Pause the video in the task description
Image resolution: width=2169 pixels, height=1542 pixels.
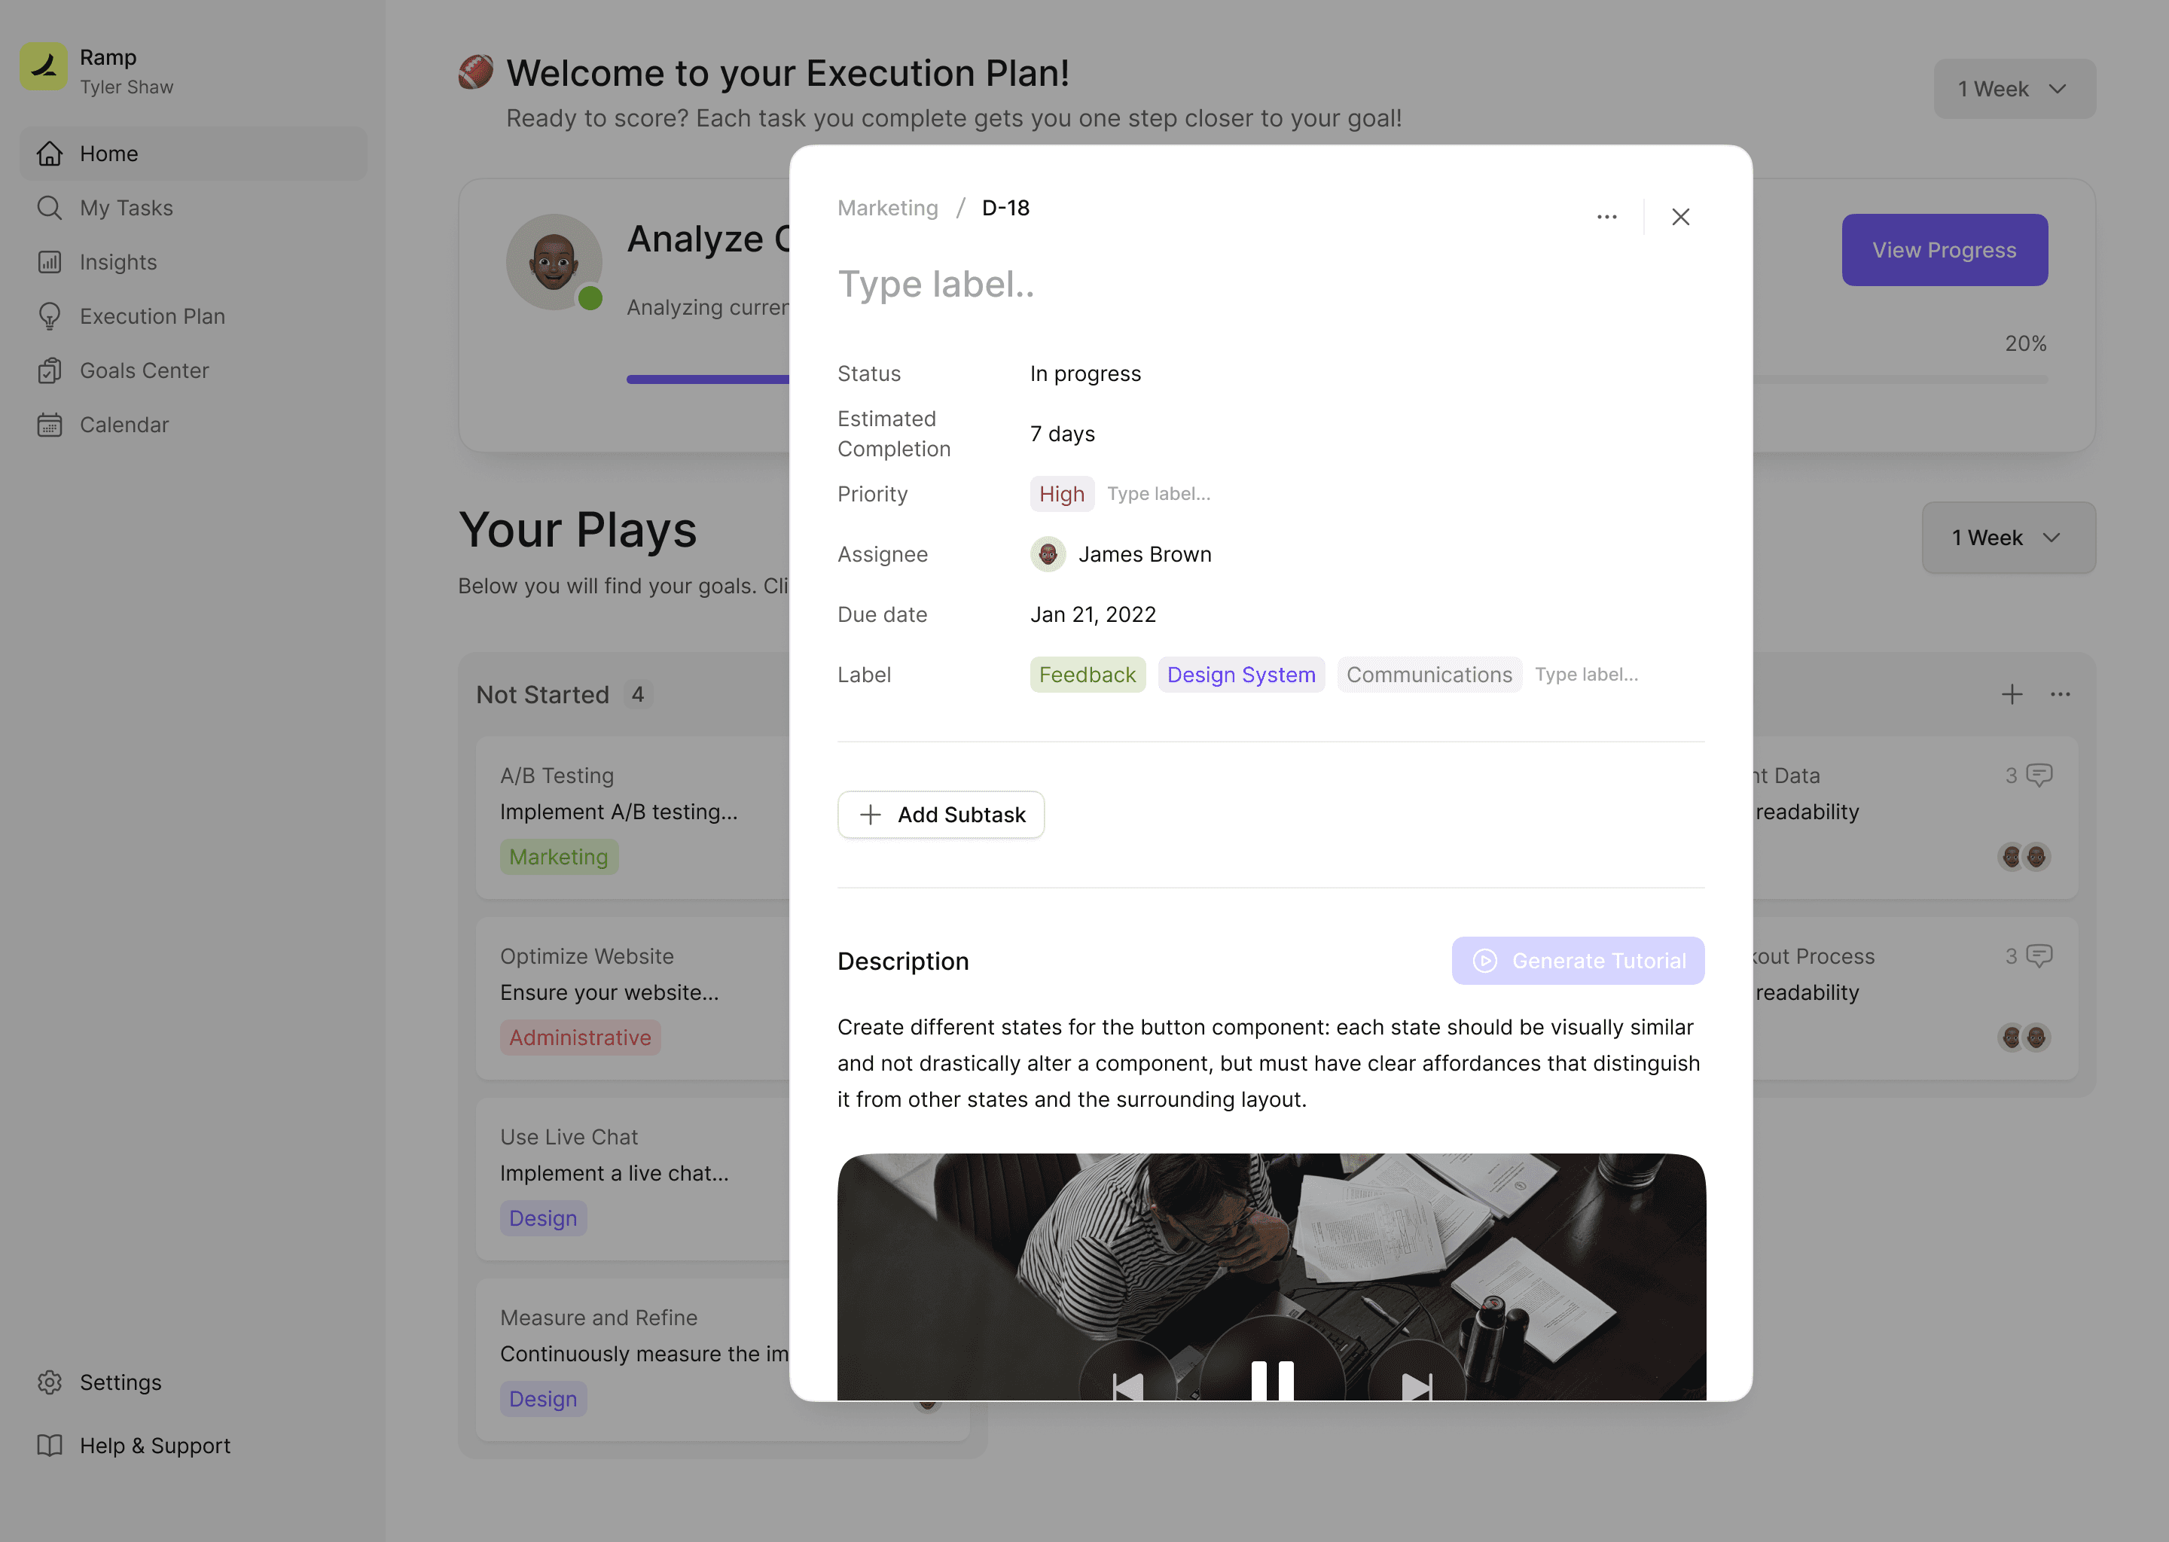click(1271, 1379)
